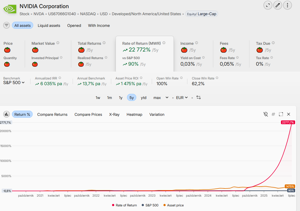Click the 1475% orange chart end label
Image resolution: width=300 pixels, height=211 pixels.
tap(290, 186)
